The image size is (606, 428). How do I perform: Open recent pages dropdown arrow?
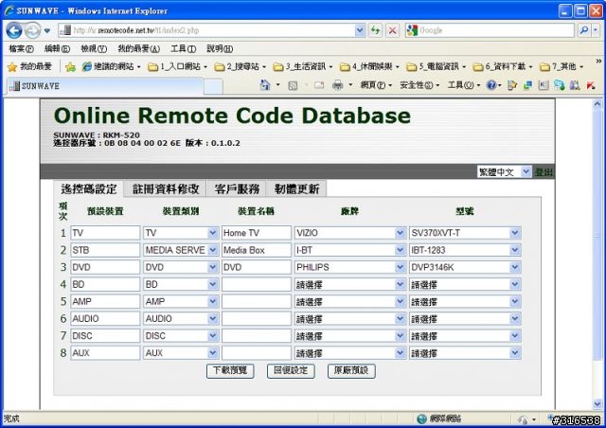pos(47,30)
